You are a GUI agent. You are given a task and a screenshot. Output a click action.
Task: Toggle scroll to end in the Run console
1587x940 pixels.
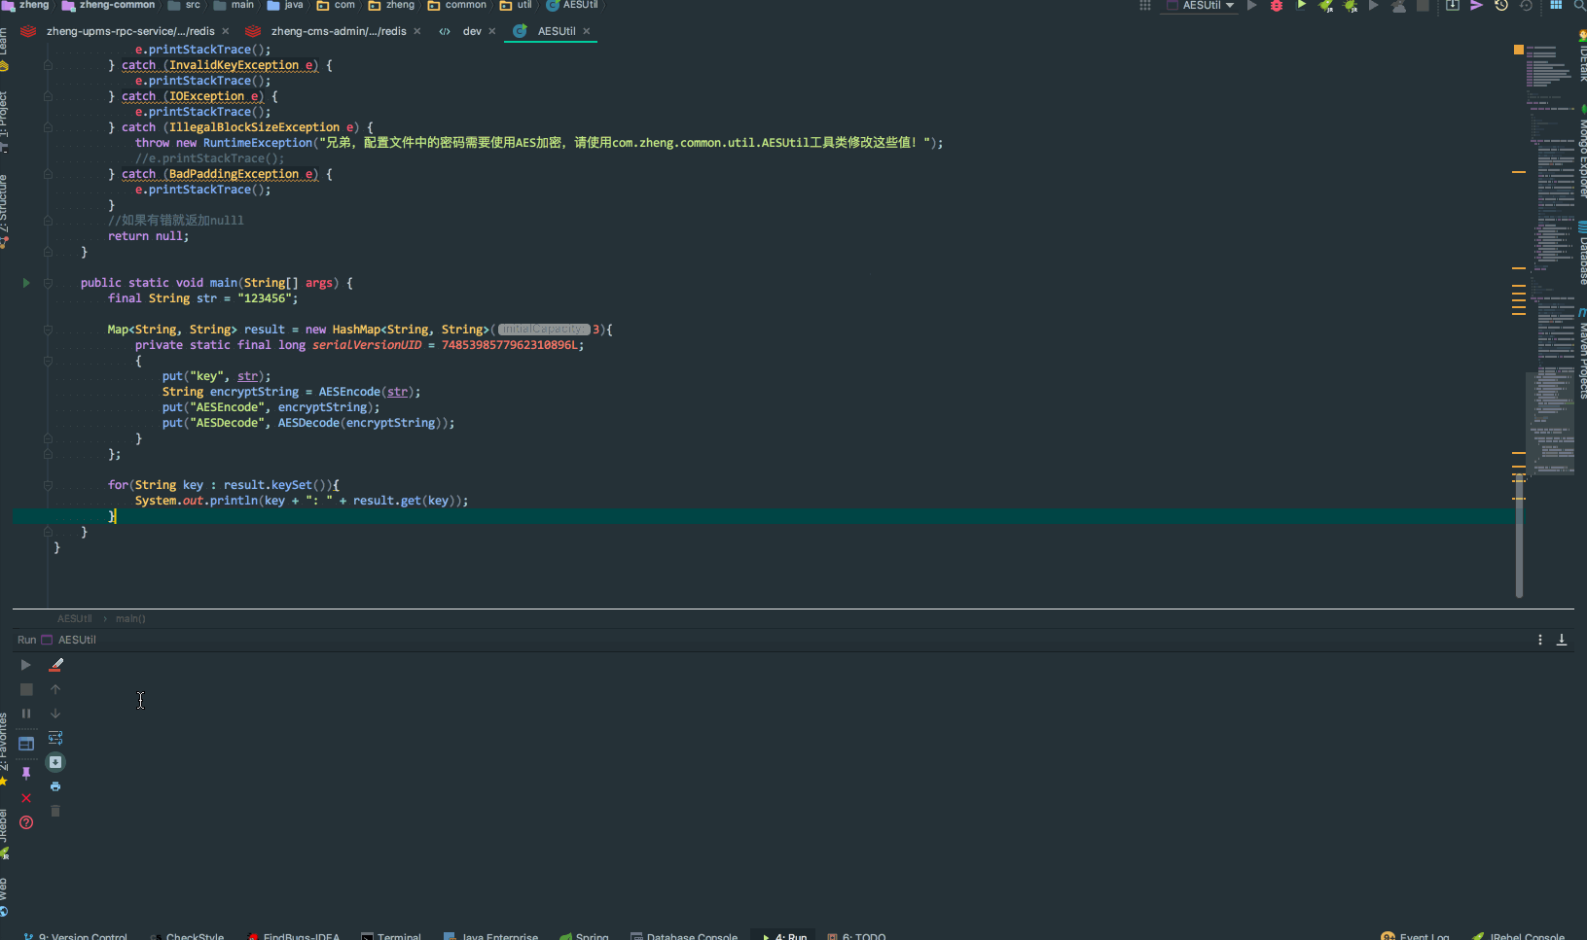55,762
